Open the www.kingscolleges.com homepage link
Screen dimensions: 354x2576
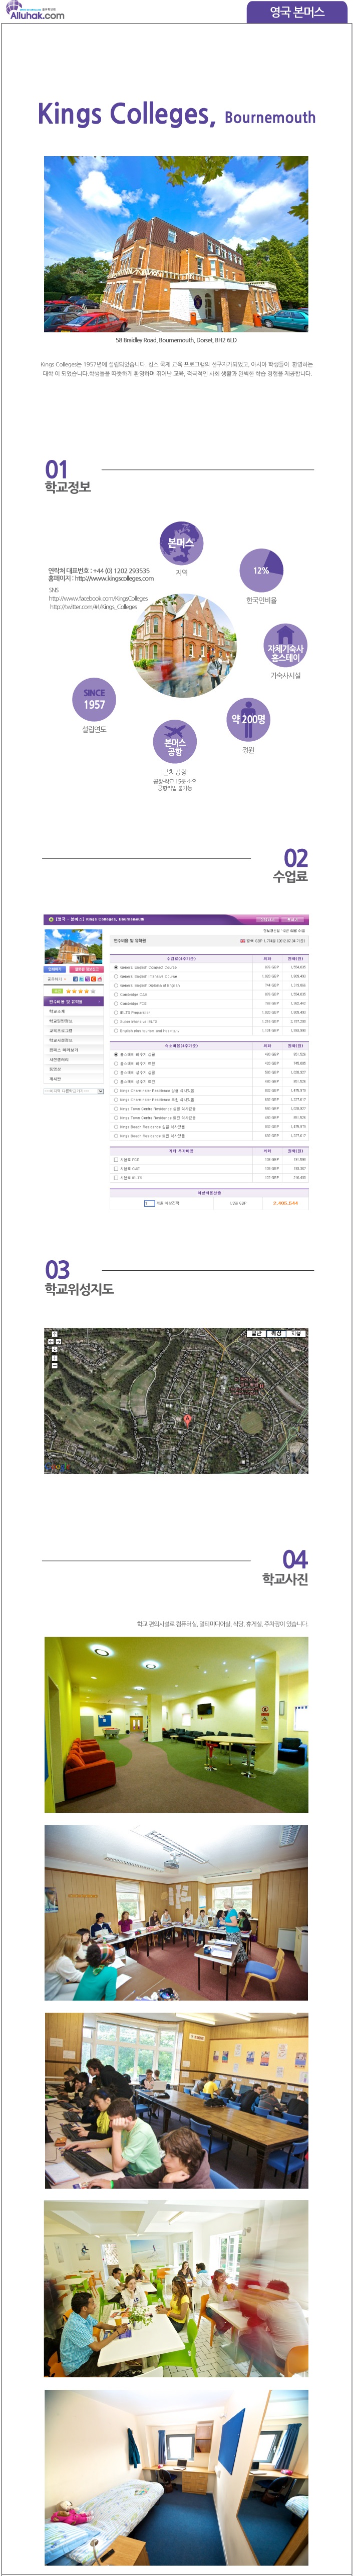click(x=114, y=579)
